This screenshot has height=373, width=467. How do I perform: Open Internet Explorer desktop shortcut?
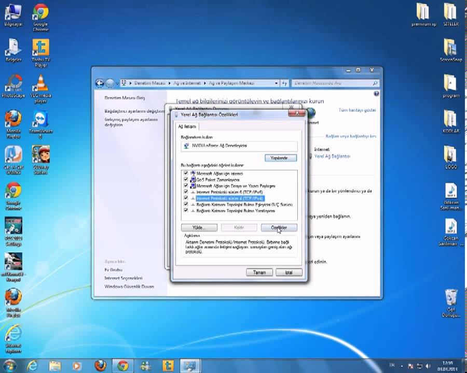[13, 339]
